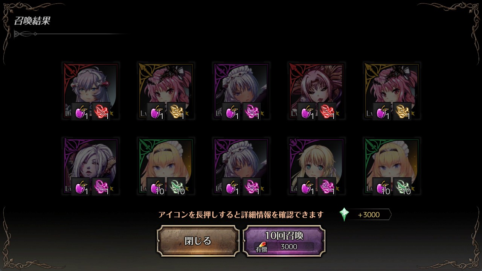Tap the pink wing icon on bottom-left card
Image resolution: width=482 pixels, height=271 pixels.
pyautogui.click(x=101, y=187)
